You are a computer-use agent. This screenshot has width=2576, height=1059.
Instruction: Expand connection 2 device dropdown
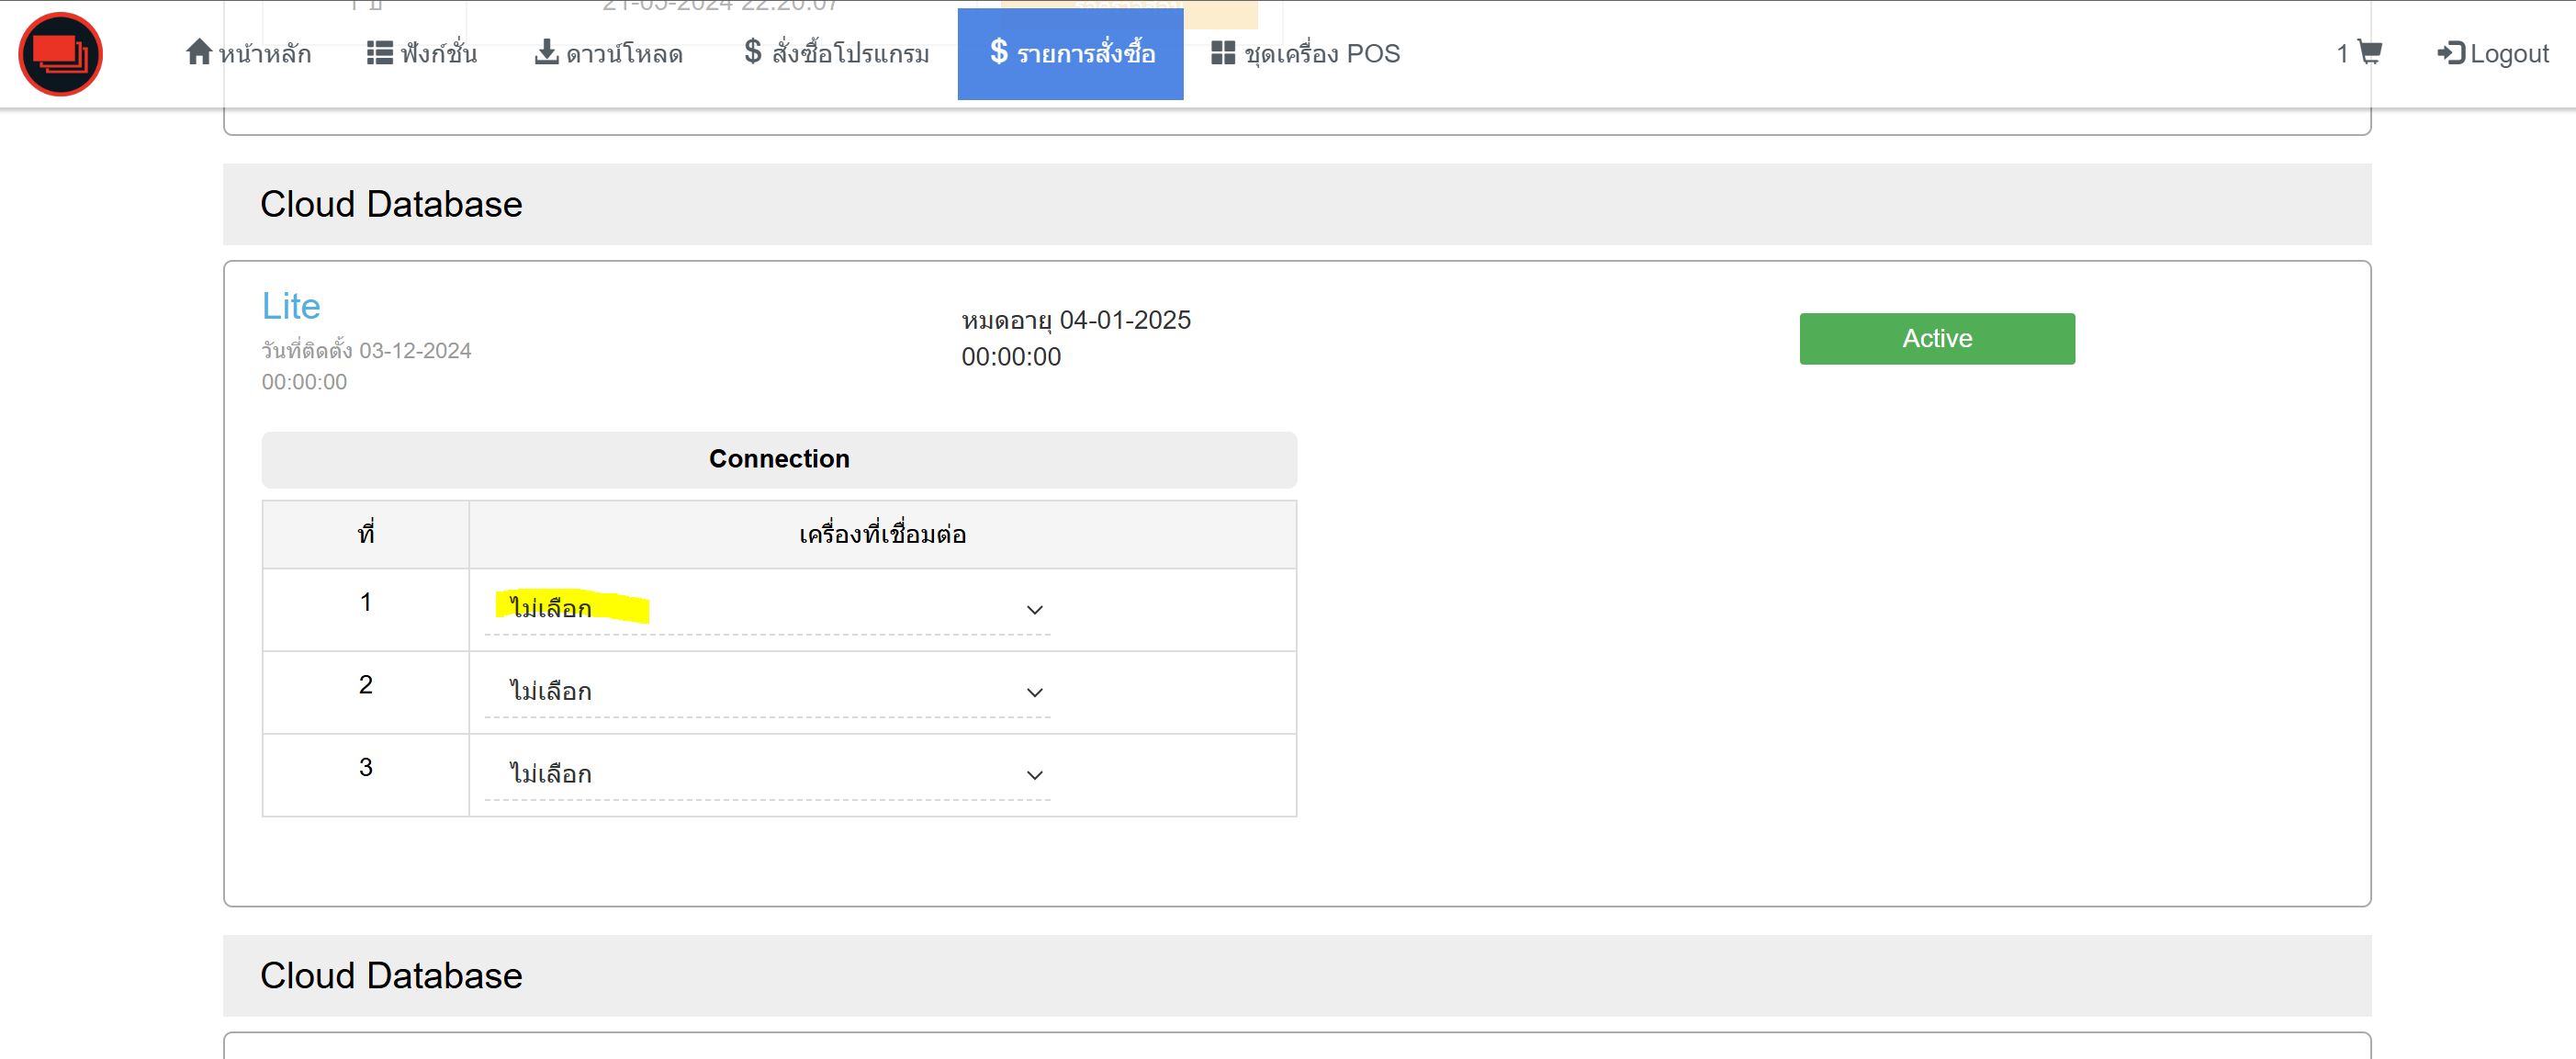pyautogui.click(x=767, y=692)
